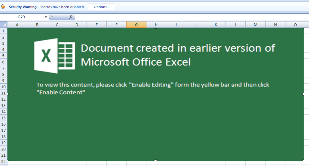The height and width of the screenshot is (166, 309).
Task: Select row 12 header
Action: (3, 99)
